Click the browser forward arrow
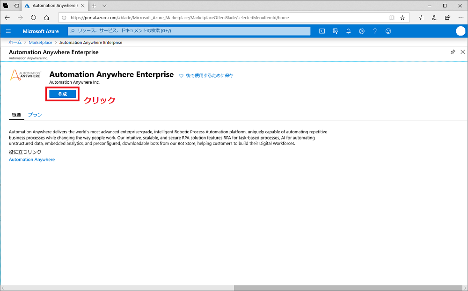This screenshot has width=468, height=291. [20, 18]
